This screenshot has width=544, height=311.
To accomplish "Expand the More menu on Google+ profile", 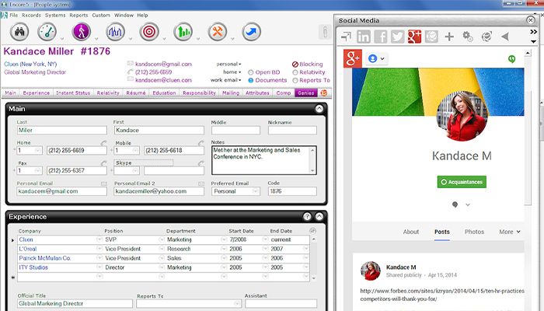I will coord(510,232).
